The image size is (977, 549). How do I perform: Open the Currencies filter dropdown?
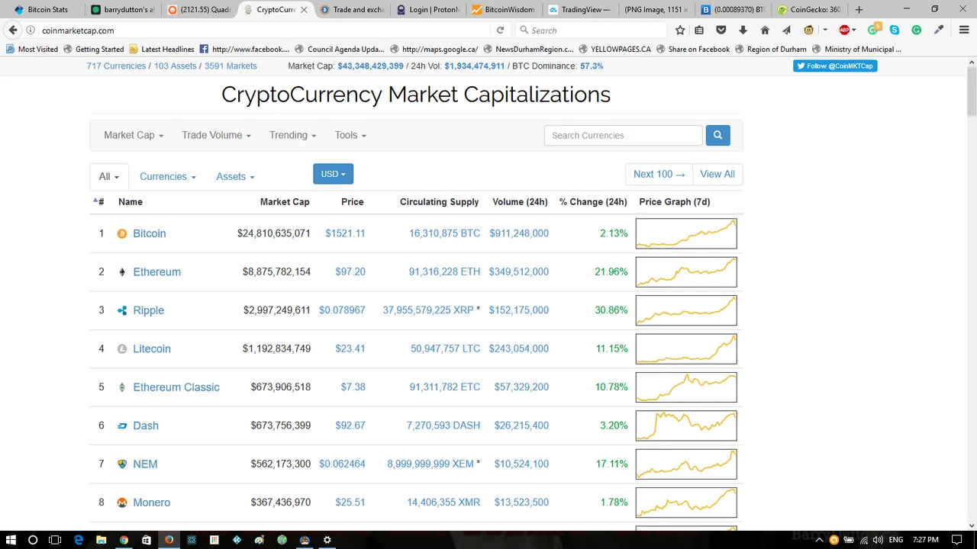168,176
